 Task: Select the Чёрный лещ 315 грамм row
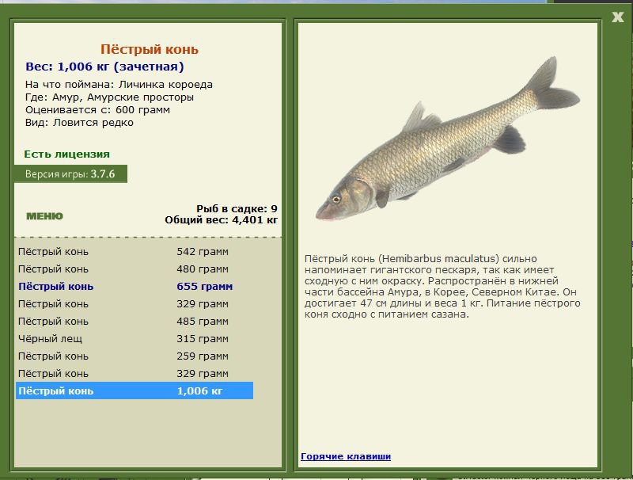pyautogui.click(x=135, y=338)
